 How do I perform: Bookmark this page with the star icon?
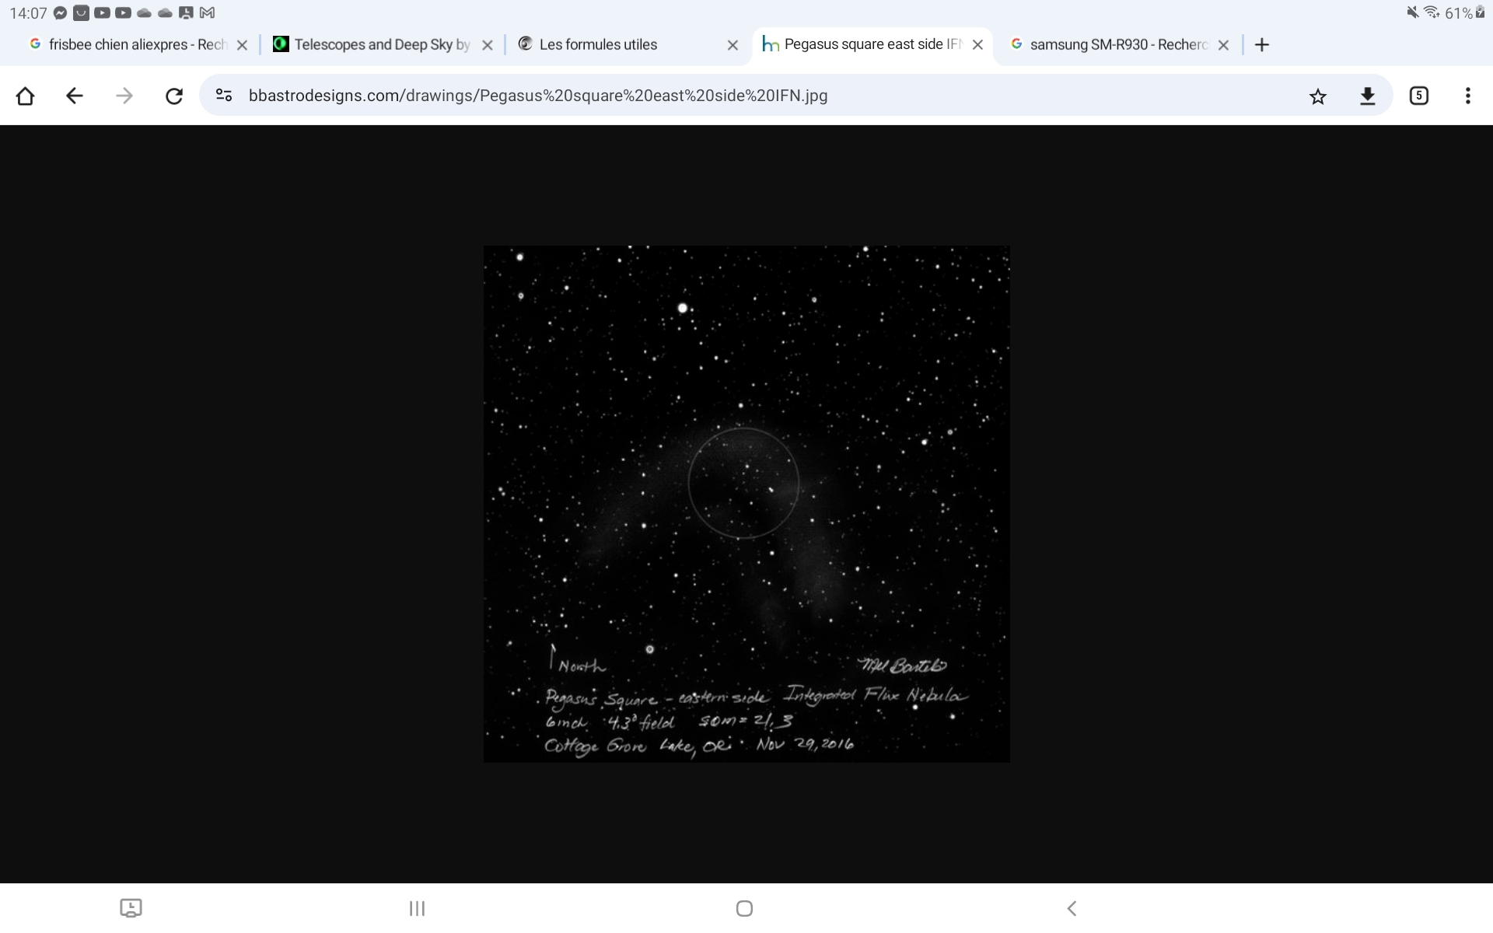tap(1317, 96)
